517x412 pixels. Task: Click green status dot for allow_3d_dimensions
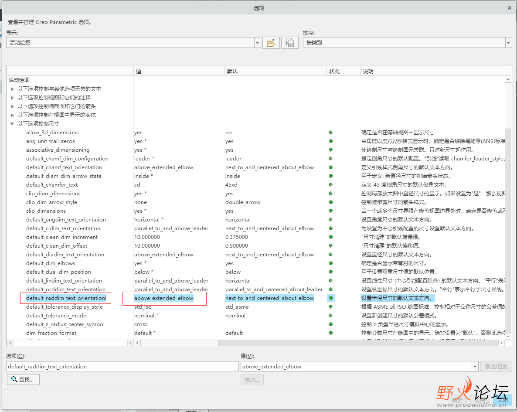(x=331, y=133)
